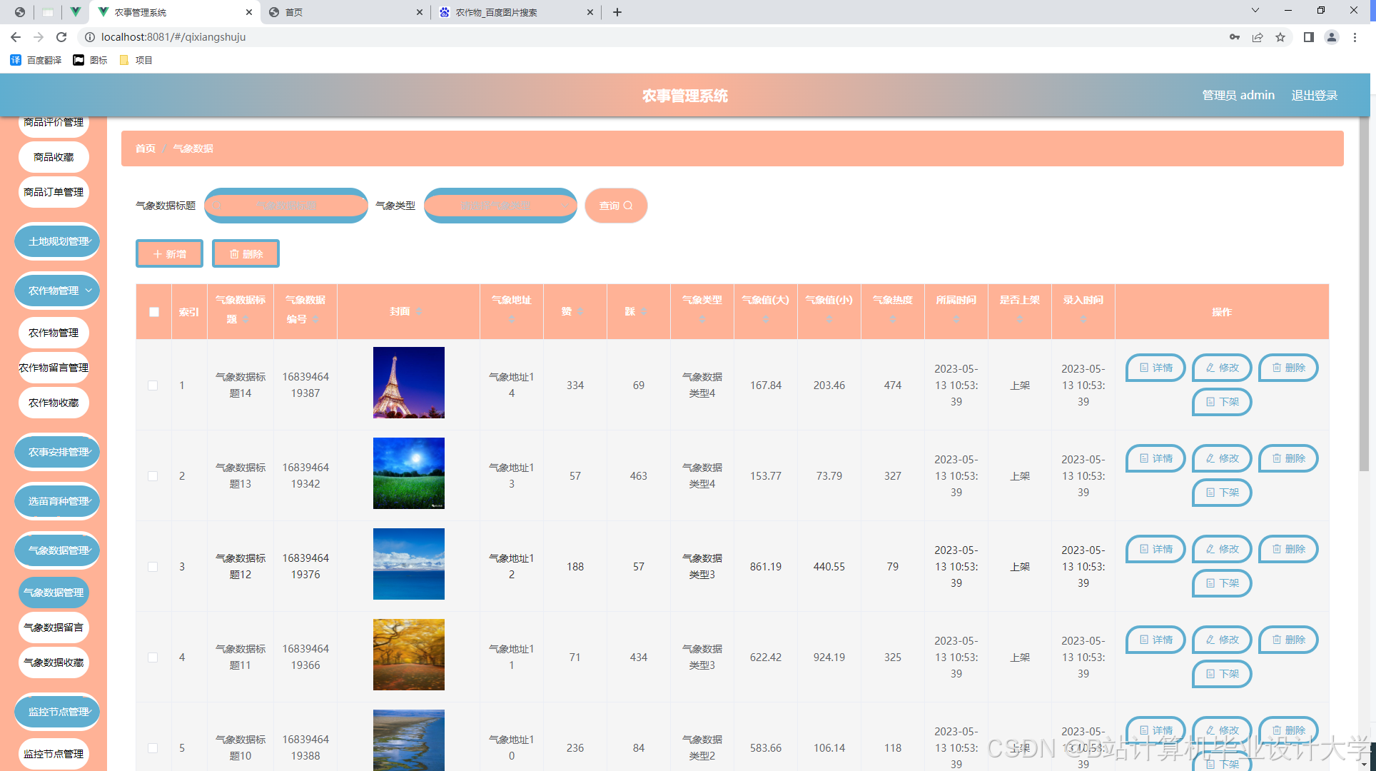Click the batch 删除 button above the table
Screen dimensions: 1376x771
click(246, 254)
